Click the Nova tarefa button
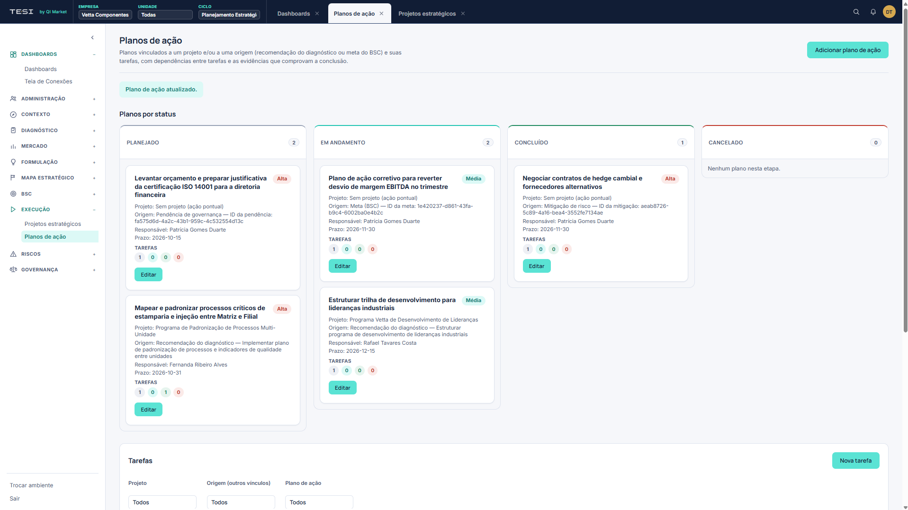The width and height of the screenshot is (908, 510). 855,461
